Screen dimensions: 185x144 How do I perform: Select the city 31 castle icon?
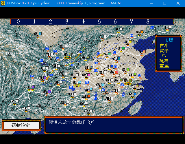coord(65,105)
